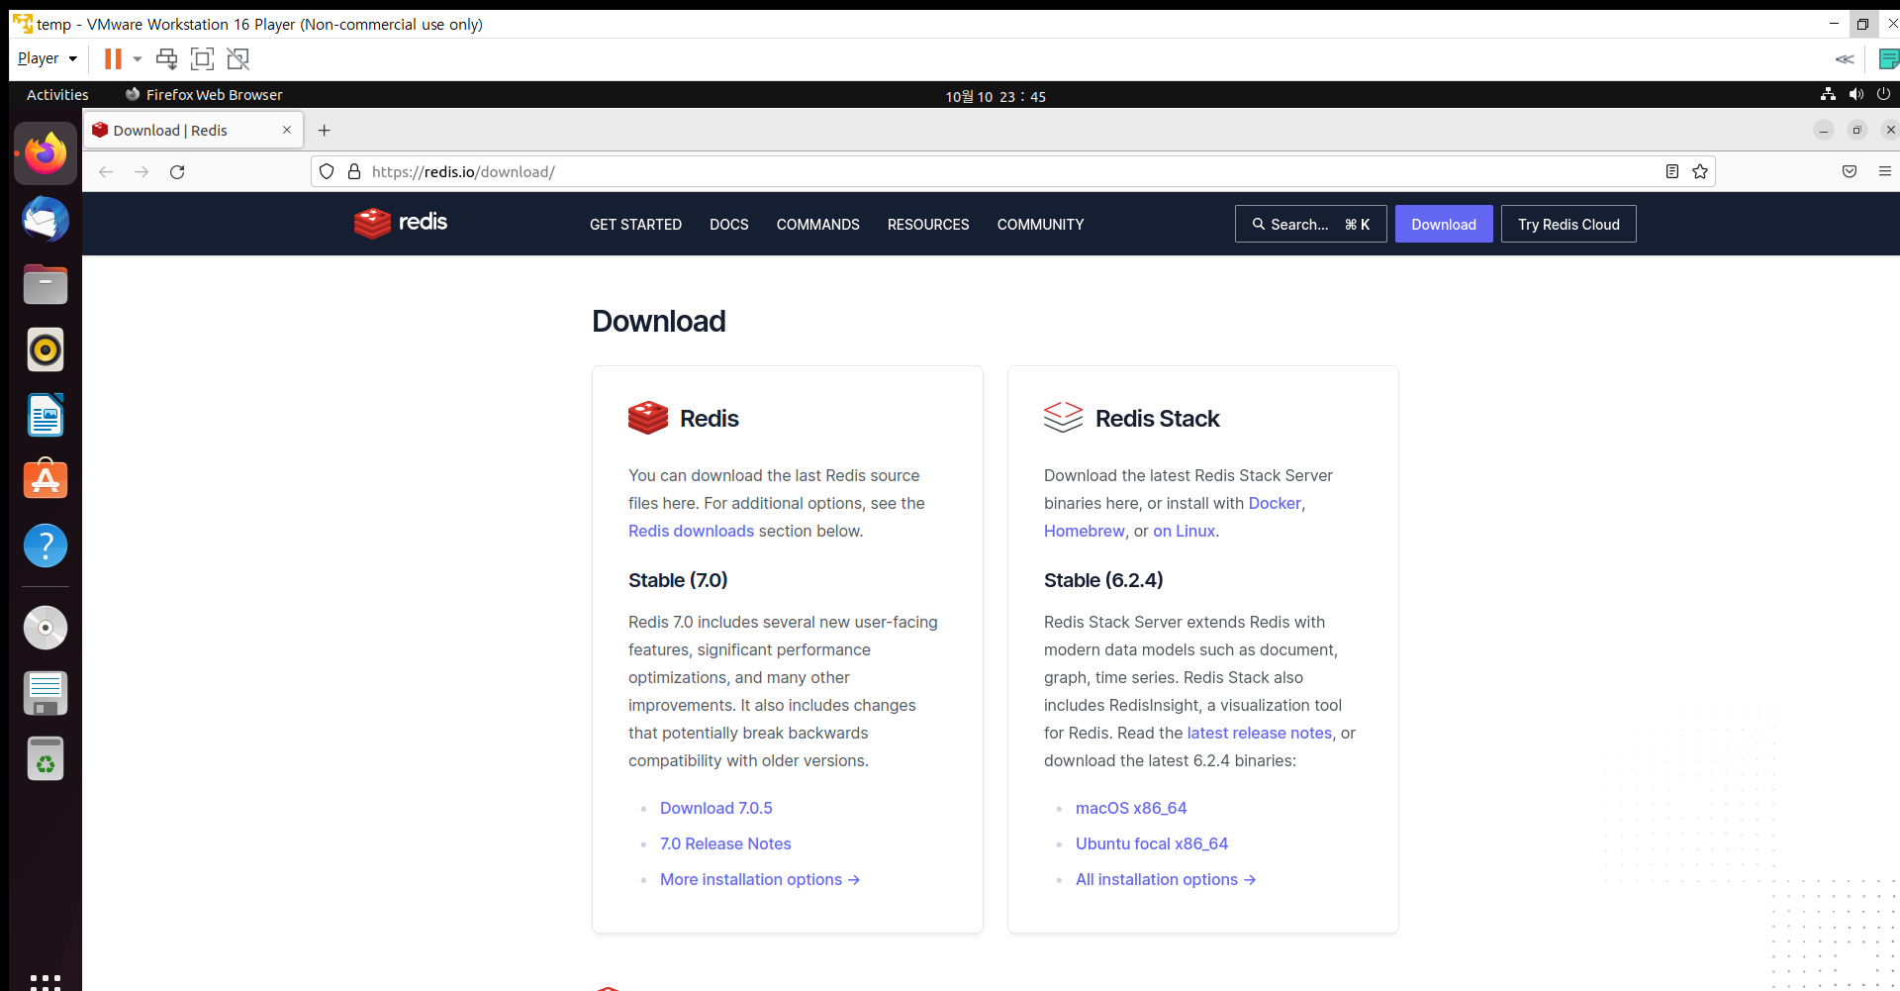The height and width of the screenshot is (991, 1900).
Task: Toggle Firefox reader view icon
Action: point(1672,171)
